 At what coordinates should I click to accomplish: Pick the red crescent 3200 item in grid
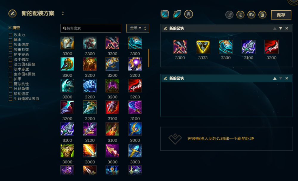135,86
